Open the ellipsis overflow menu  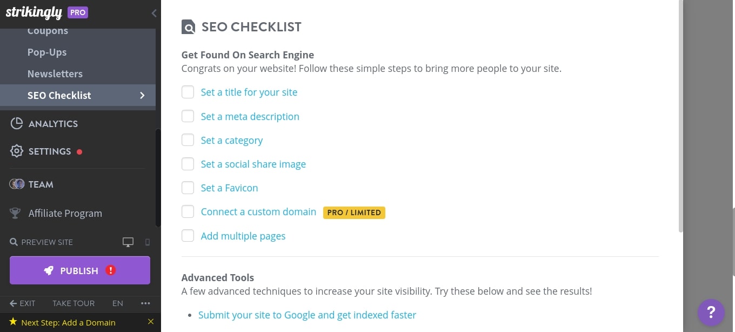(145, 303)
